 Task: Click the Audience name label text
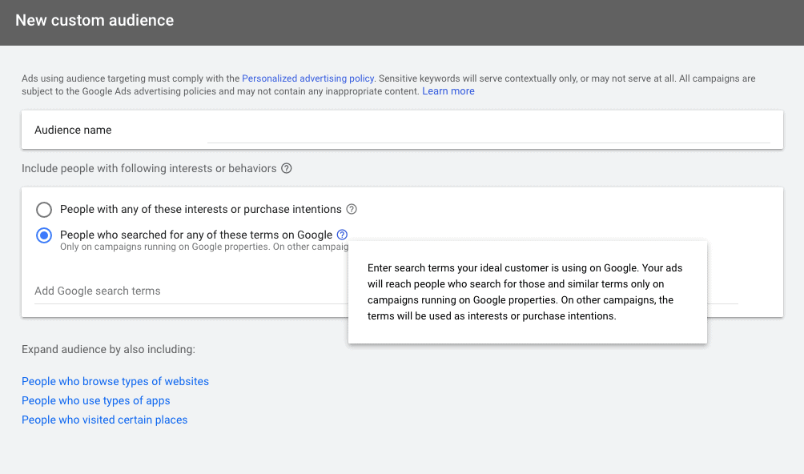pos(73,131)
